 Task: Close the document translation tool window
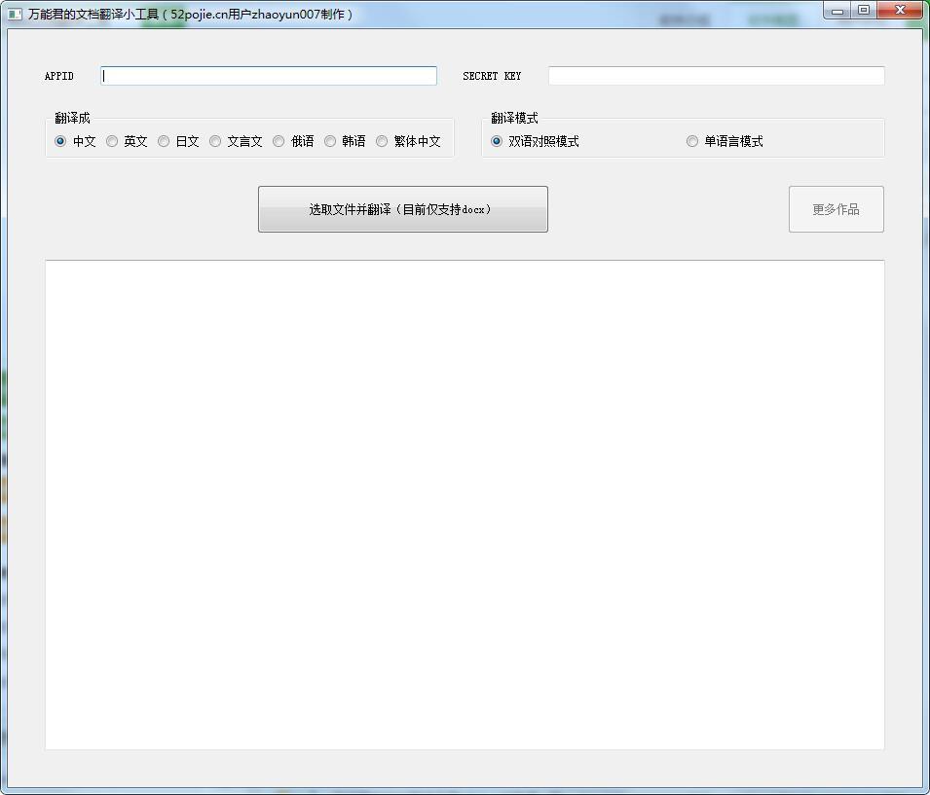(x=900, y=11)
